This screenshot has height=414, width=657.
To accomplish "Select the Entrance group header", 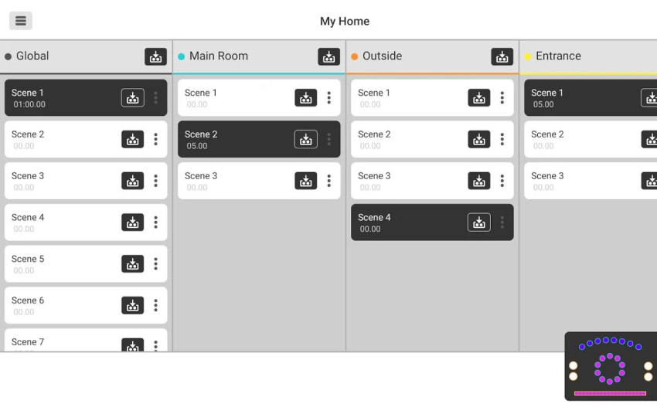I will 588,56.
